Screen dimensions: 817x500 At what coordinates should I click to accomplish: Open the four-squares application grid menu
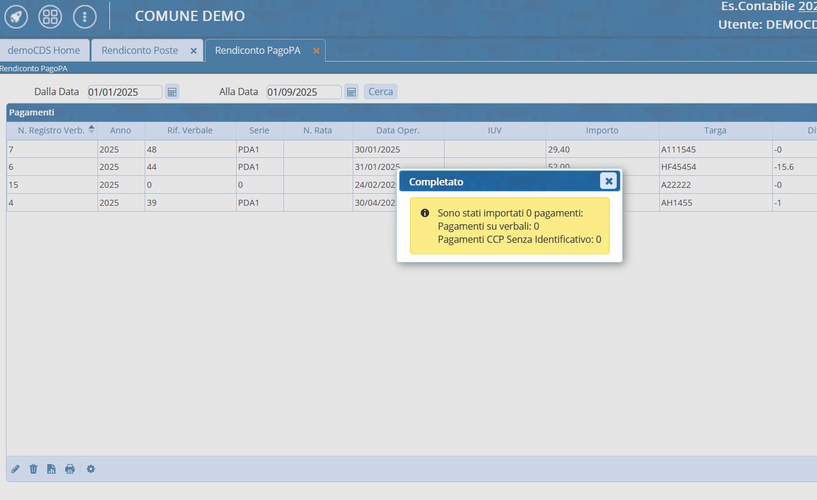[x=50, y=16]
